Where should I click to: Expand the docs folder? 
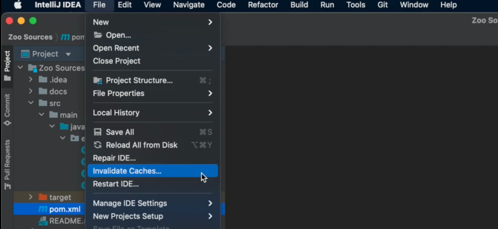[31, 91]
